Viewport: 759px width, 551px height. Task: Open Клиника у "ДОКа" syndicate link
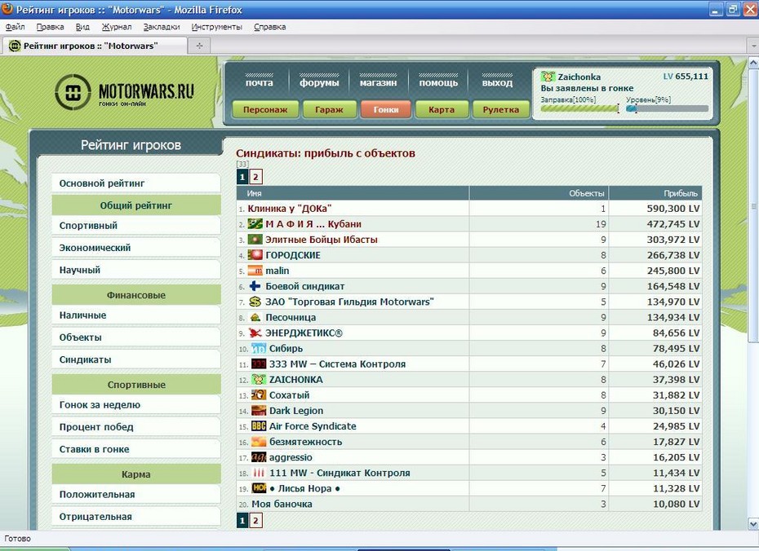[290, 209]
